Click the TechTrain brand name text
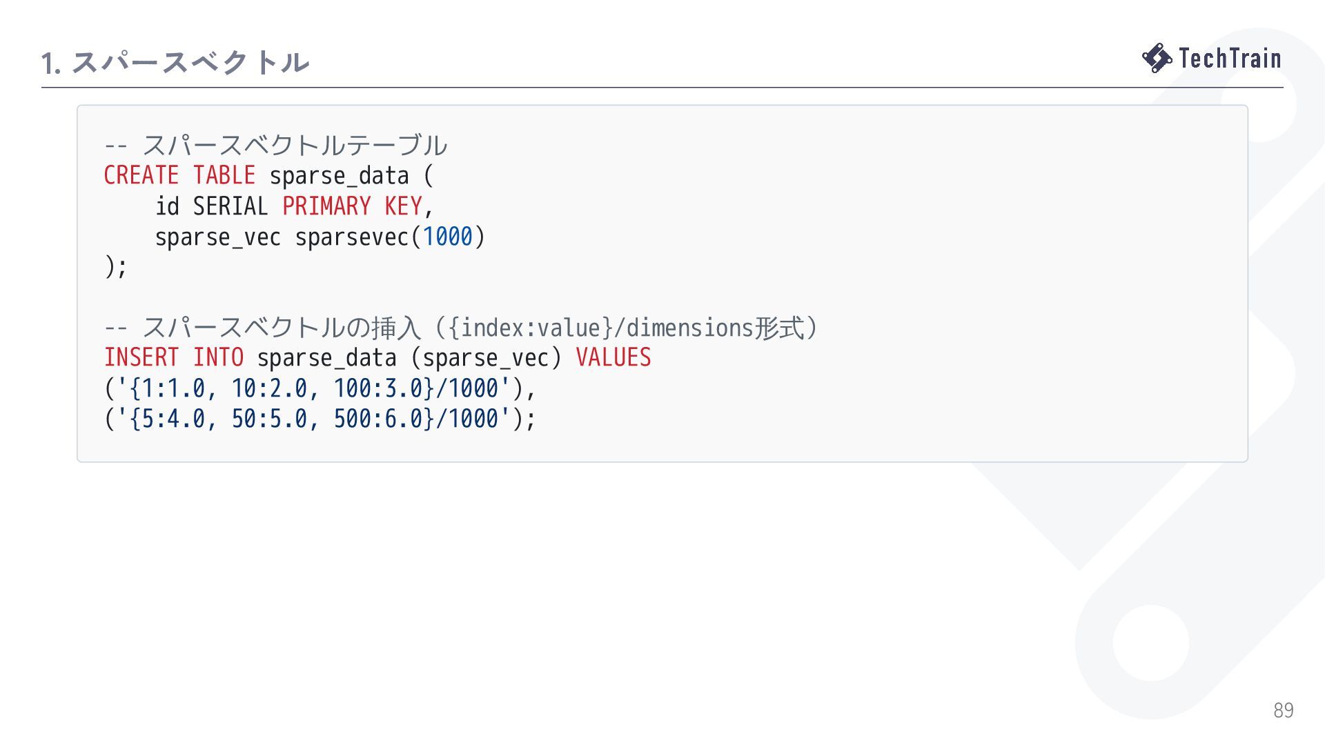 [x=1230, y=59]
